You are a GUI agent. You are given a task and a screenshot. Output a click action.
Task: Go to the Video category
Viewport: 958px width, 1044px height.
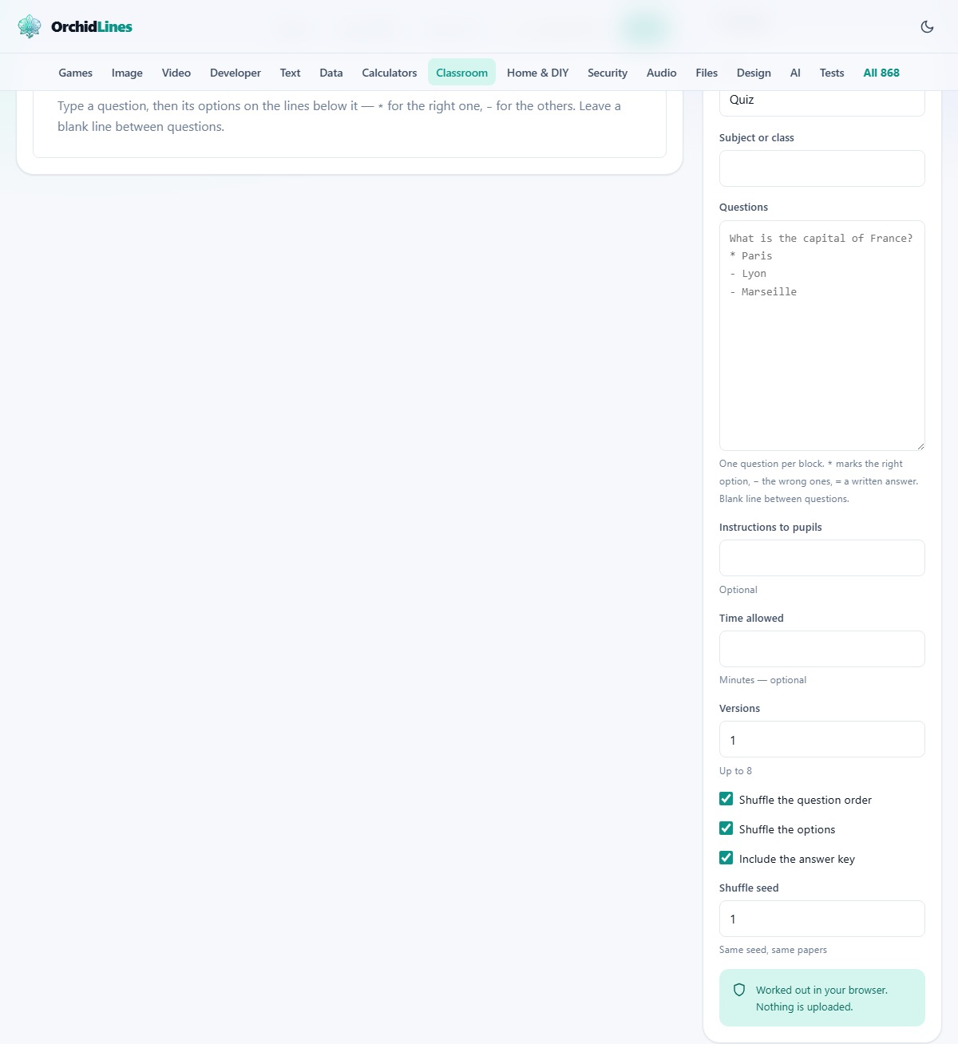pyautogui.click(x=176, y=73)
